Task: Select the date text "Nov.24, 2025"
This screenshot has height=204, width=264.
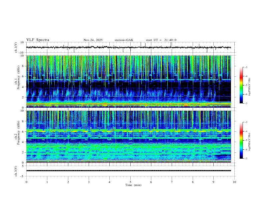Action: (x=93, y=40)
